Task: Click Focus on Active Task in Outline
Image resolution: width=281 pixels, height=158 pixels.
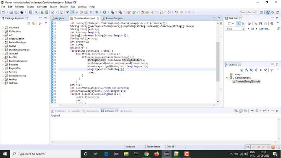Action: [272, 70]
